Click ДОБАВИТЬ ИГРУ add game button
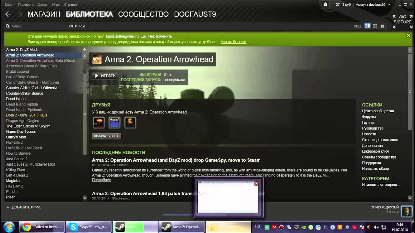The height and width of the screenshot is (233, 415). (x=24, y=207)
